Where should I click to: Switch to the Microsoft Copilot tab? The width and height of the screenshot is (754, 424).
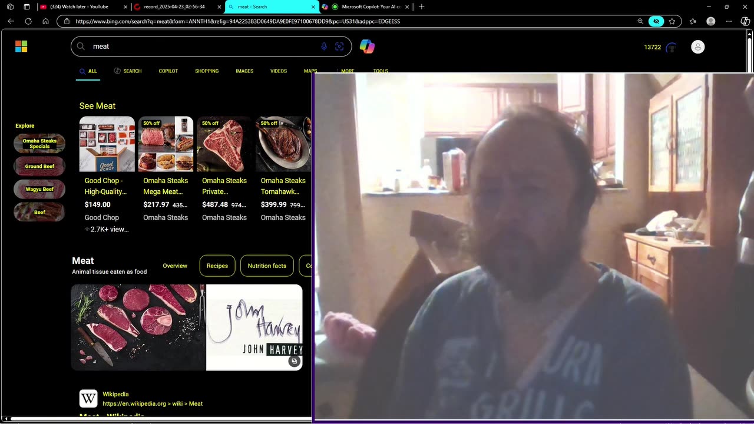click(365, 6)
